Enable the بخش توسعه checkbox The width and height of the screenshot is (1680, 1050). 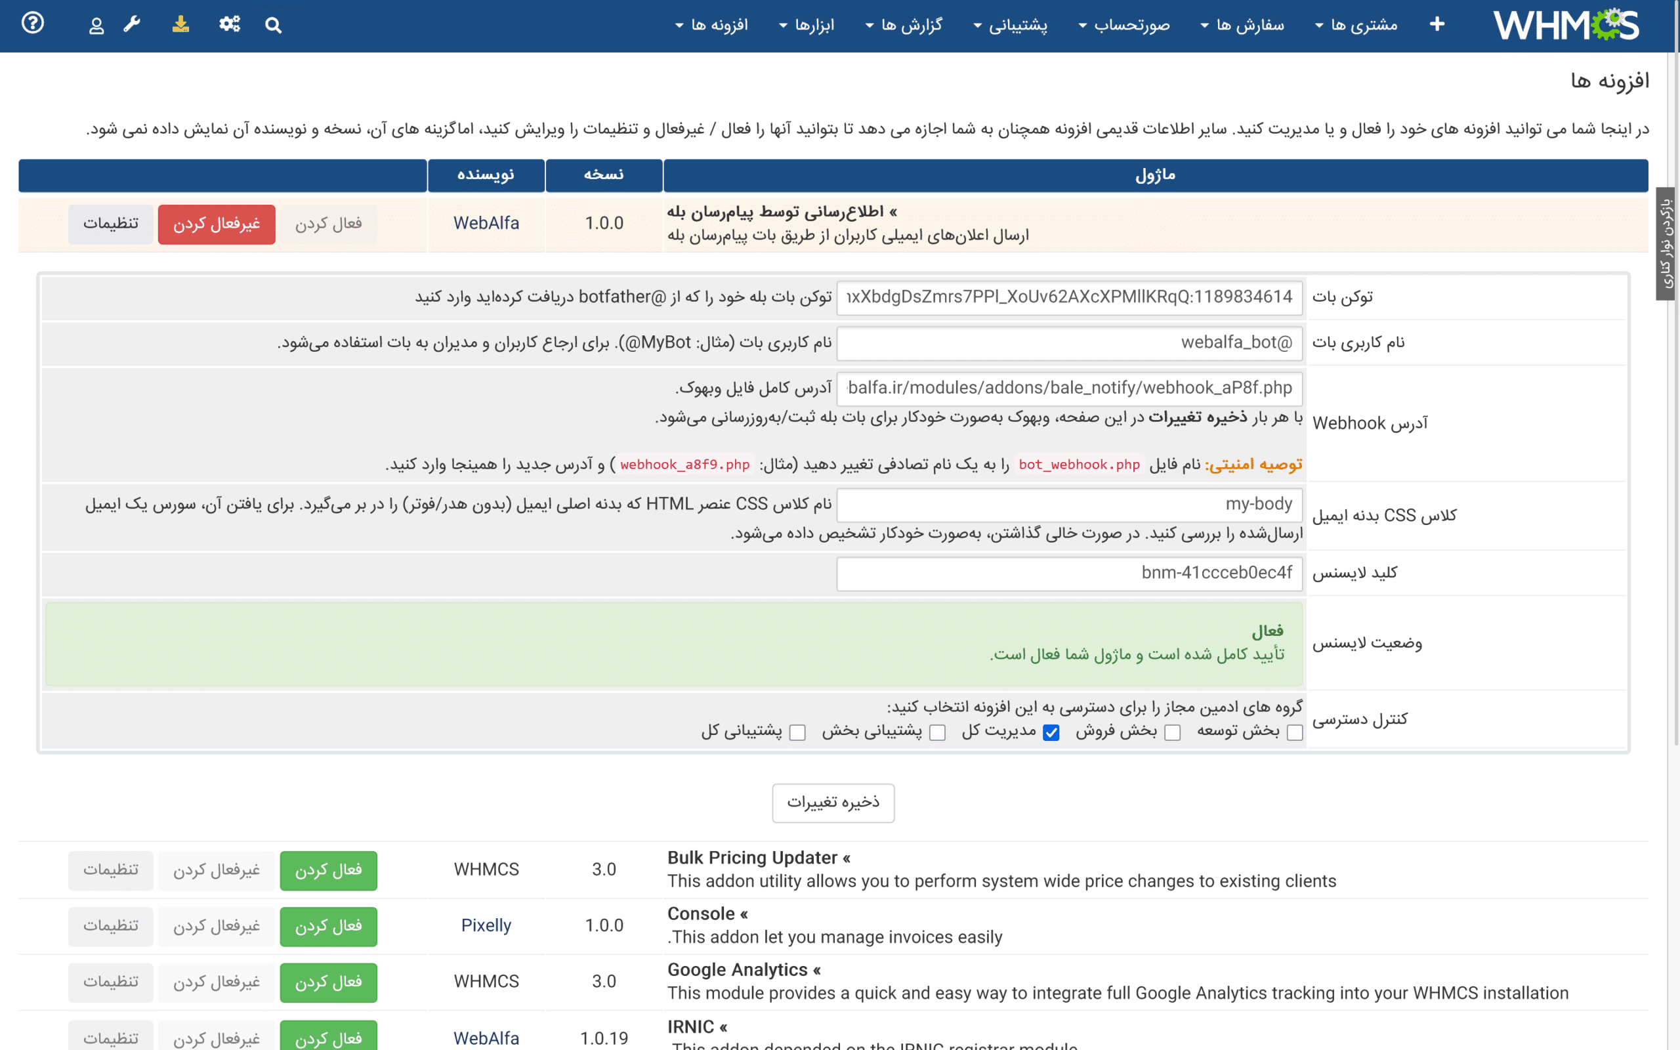[1295, 732]
